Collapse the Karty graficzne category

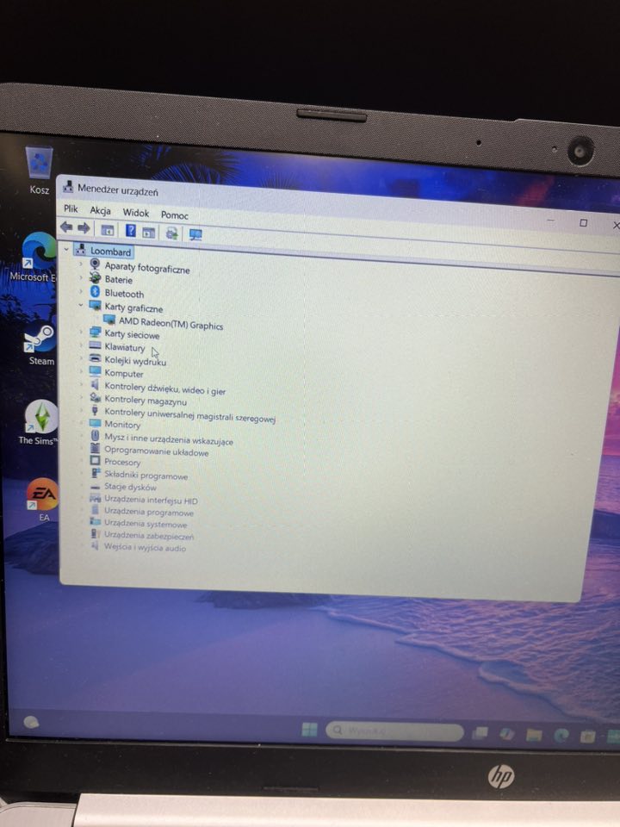82,306
